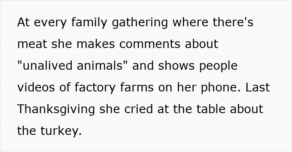Click the opening word "At" of the paragraph
The width and height of the screenshot is (292, 152).
[x=23, y=22]
